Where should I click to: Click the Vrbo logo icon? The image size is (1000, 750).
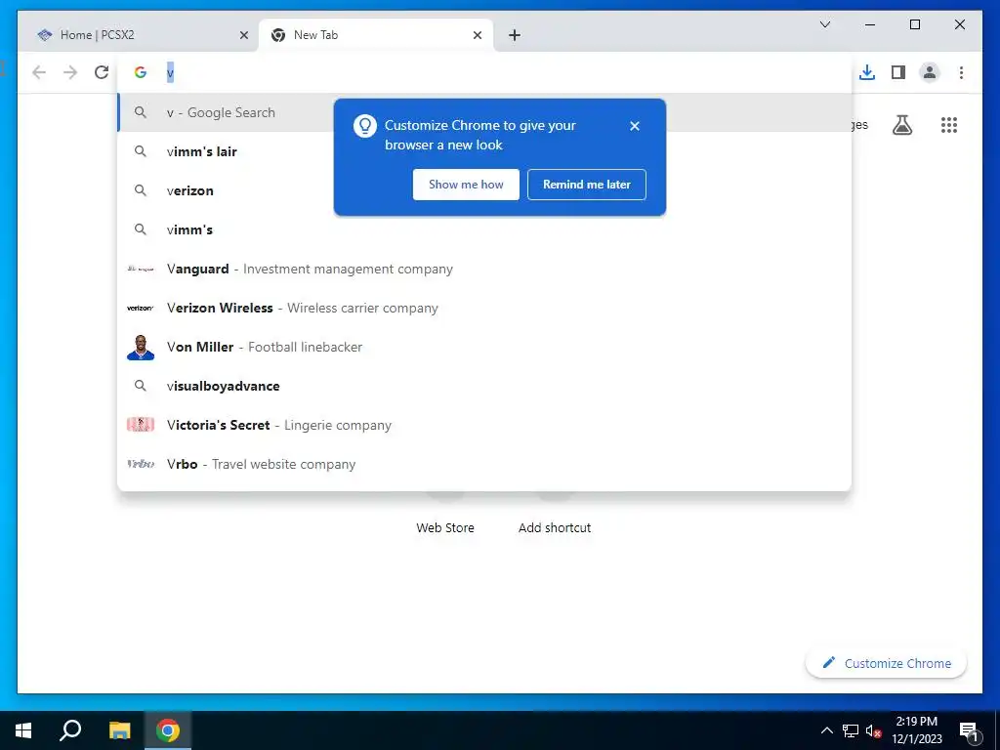[141, 464]
